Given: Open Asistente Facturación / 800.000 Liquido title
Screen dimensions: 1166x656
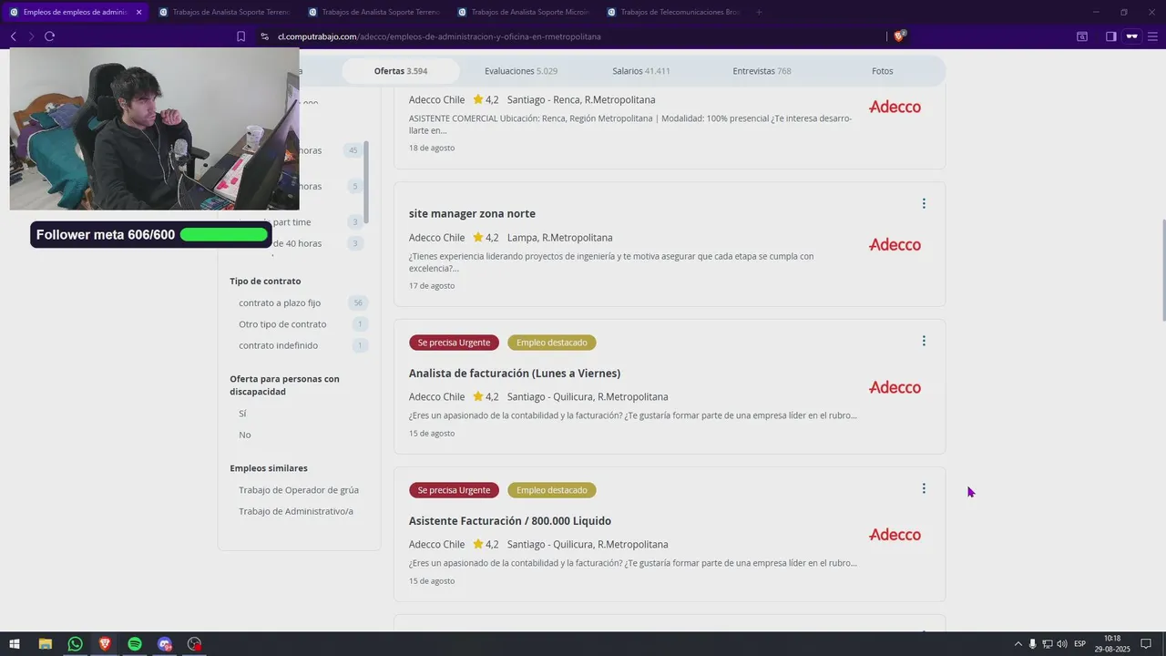Looking at the screenshot, I should click(510, 521).
